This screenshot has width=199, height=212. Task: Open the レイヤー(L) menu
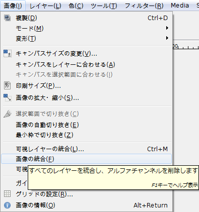click(45, 6)
